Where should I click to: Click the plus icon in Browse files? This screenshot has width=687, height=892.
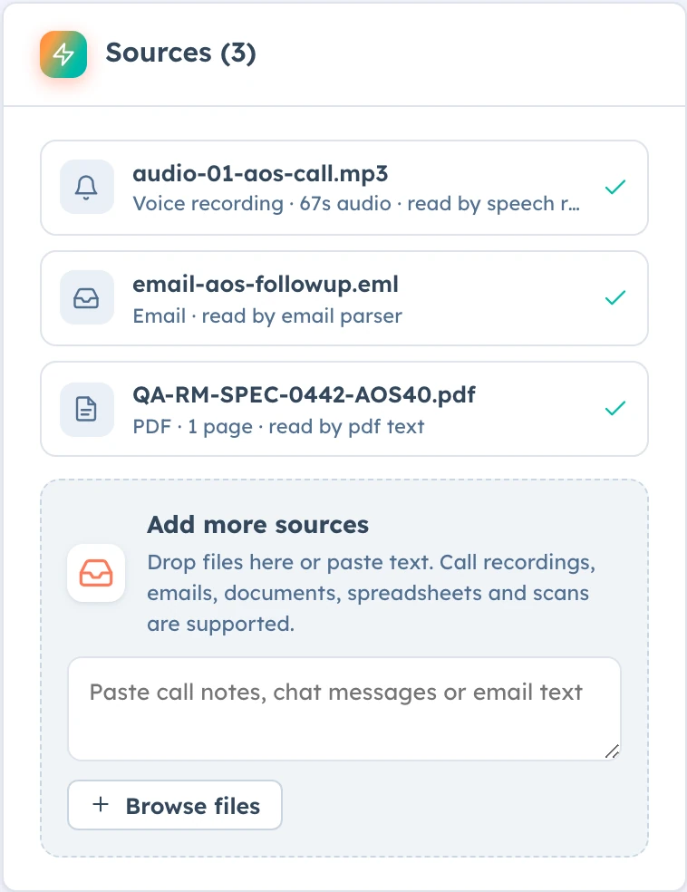click(101, 804)
